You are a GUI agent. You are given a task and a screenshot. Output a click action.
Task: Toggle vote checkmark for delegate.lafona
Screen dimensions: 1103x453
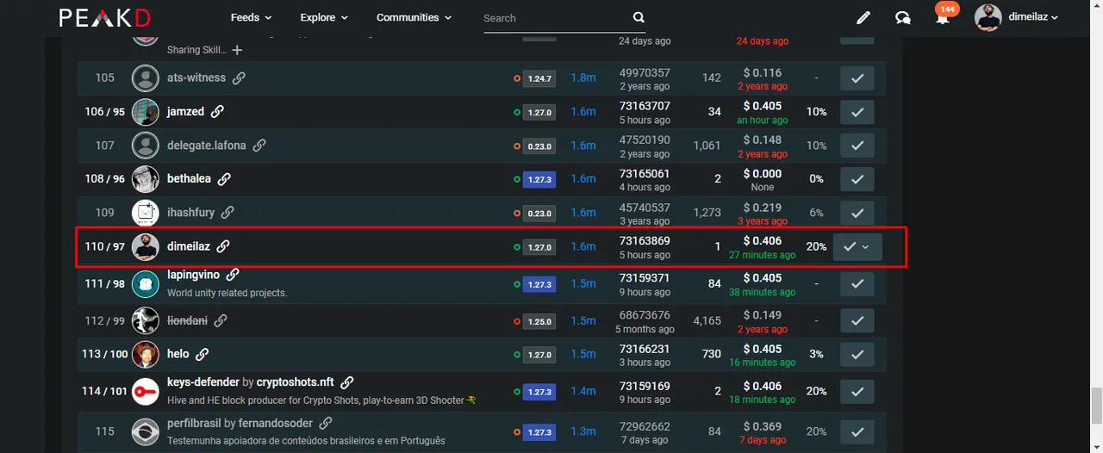tap(857, 146)
